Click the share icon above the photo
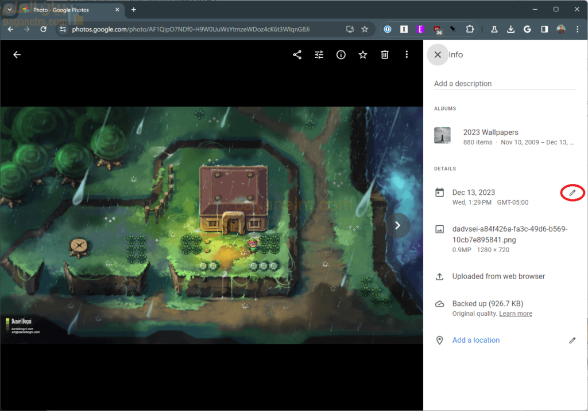The image size is (588, 411). point(297,55)
